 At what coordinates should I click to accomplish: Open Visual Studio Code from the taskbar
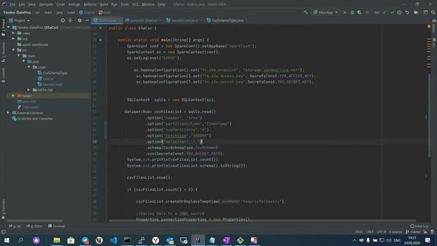click(113, 240)
